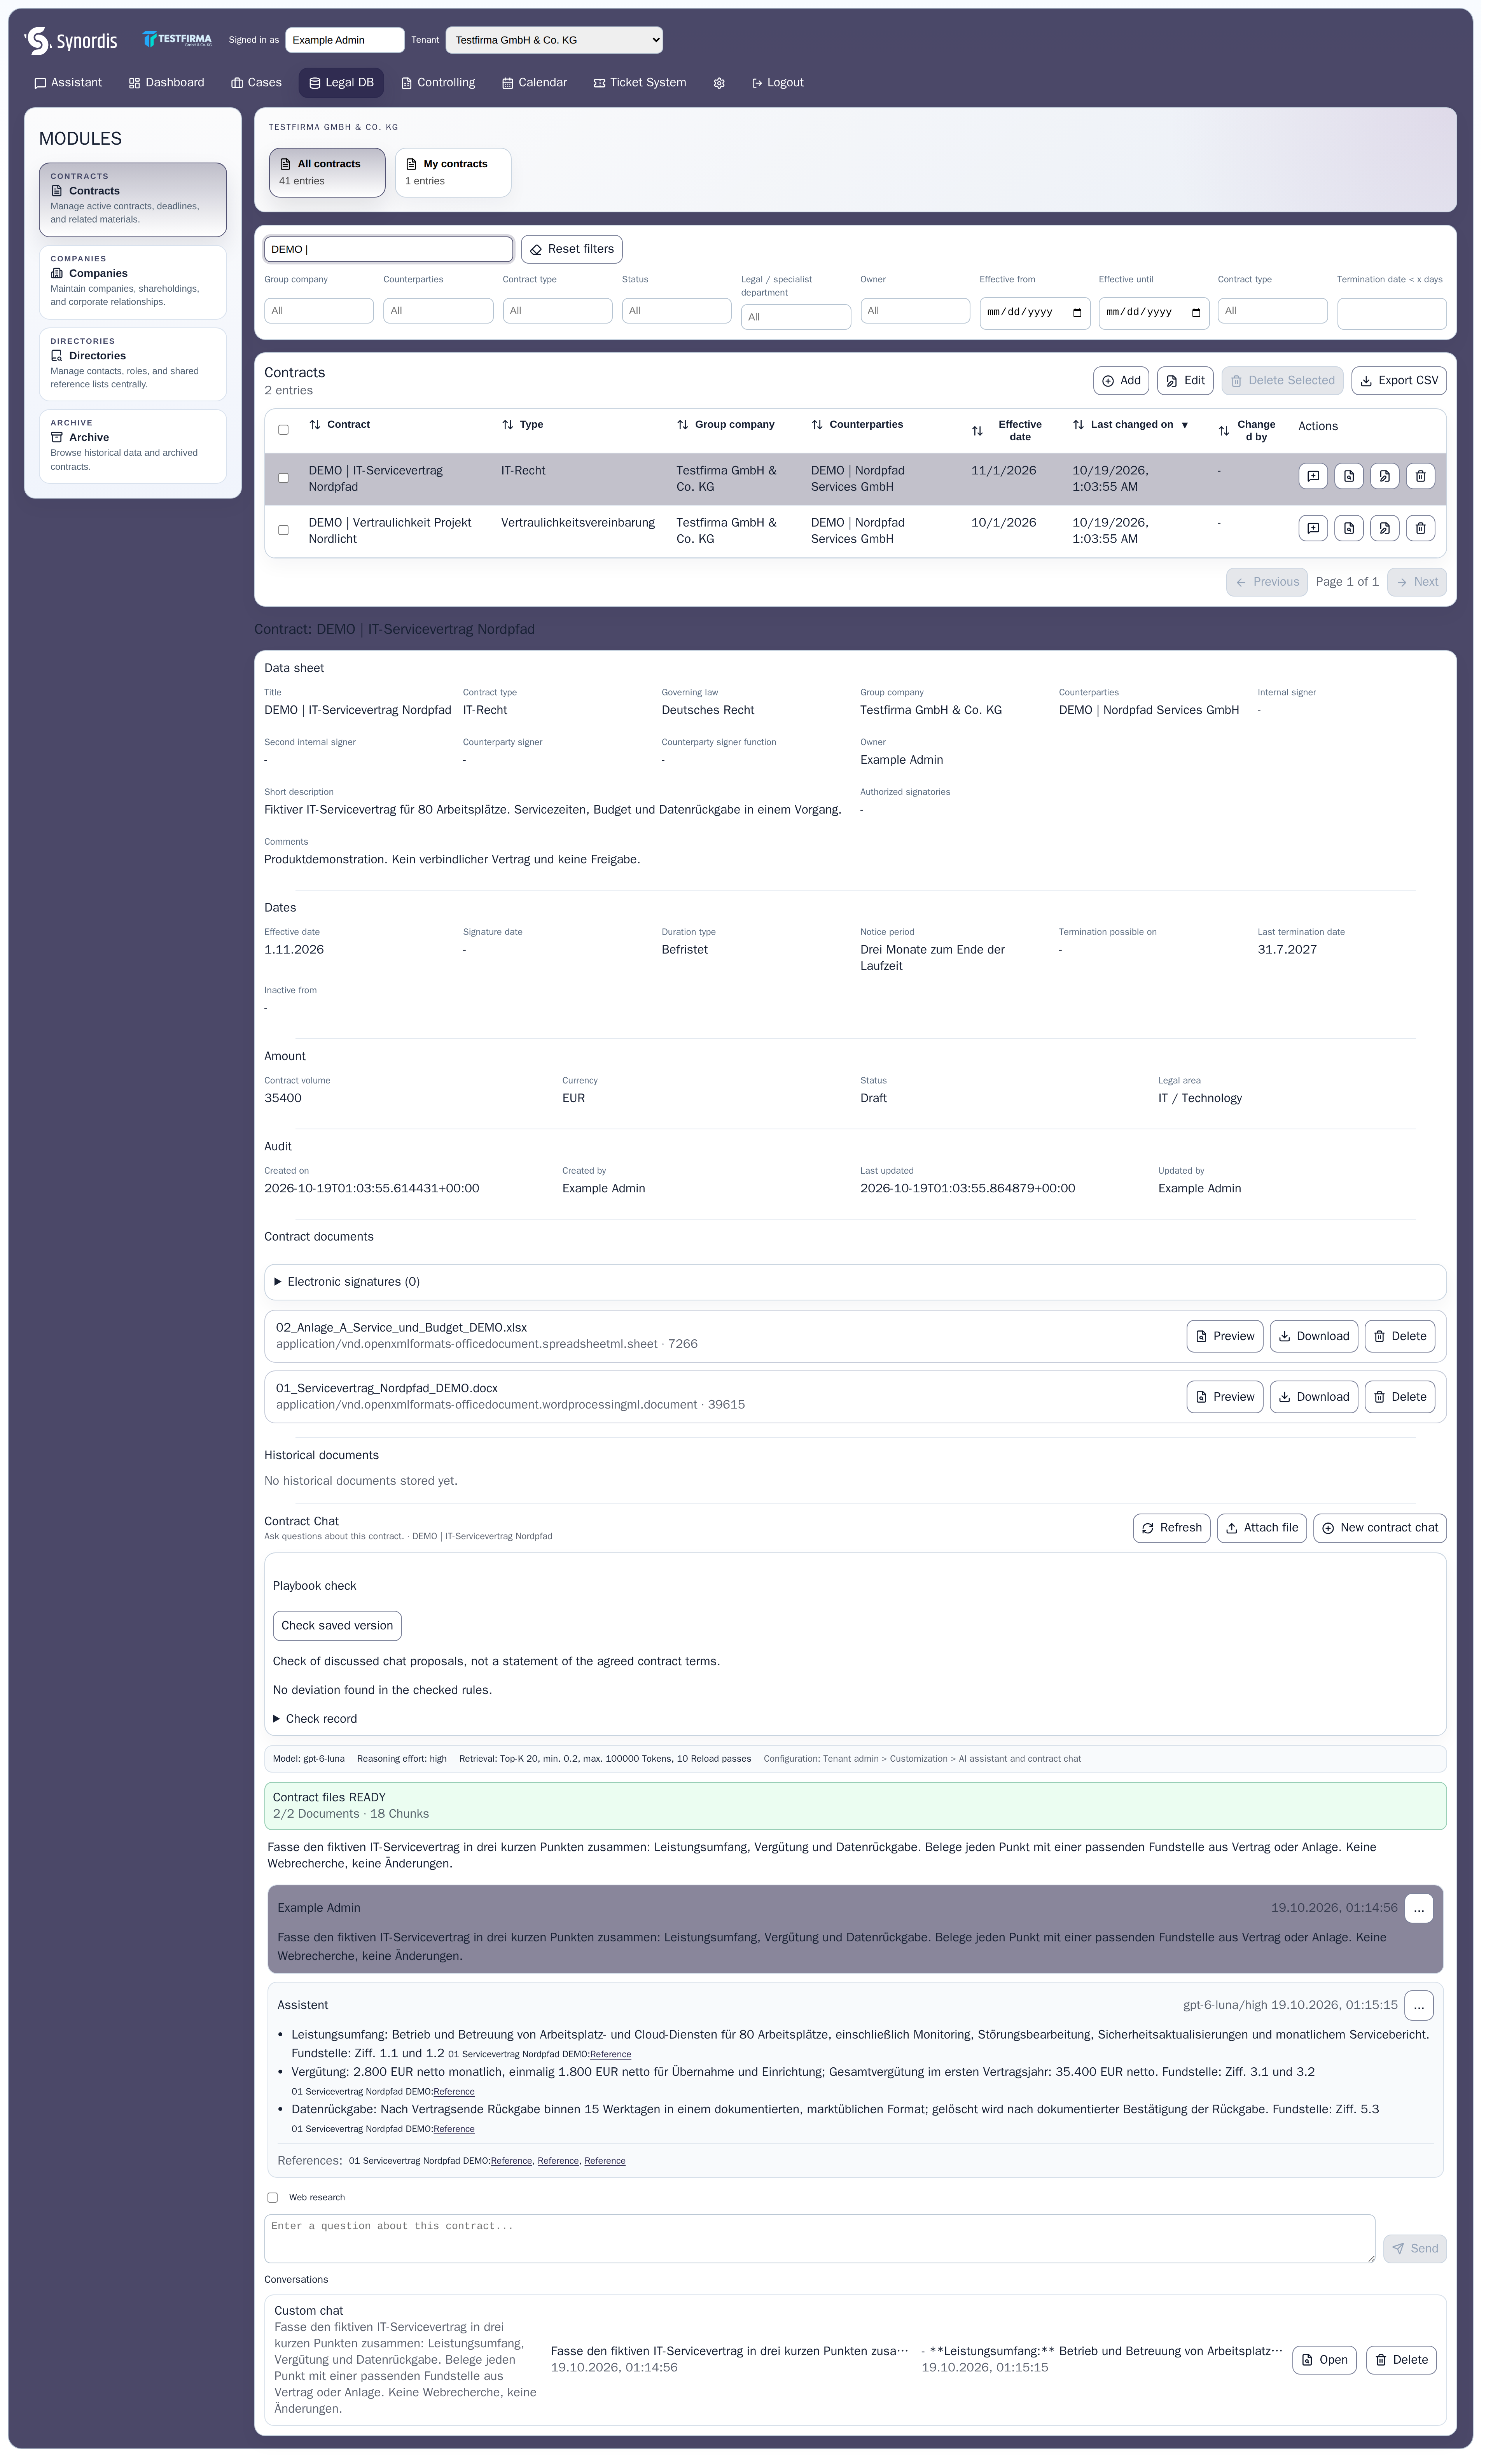Sort table by Counterparties column

857,425
